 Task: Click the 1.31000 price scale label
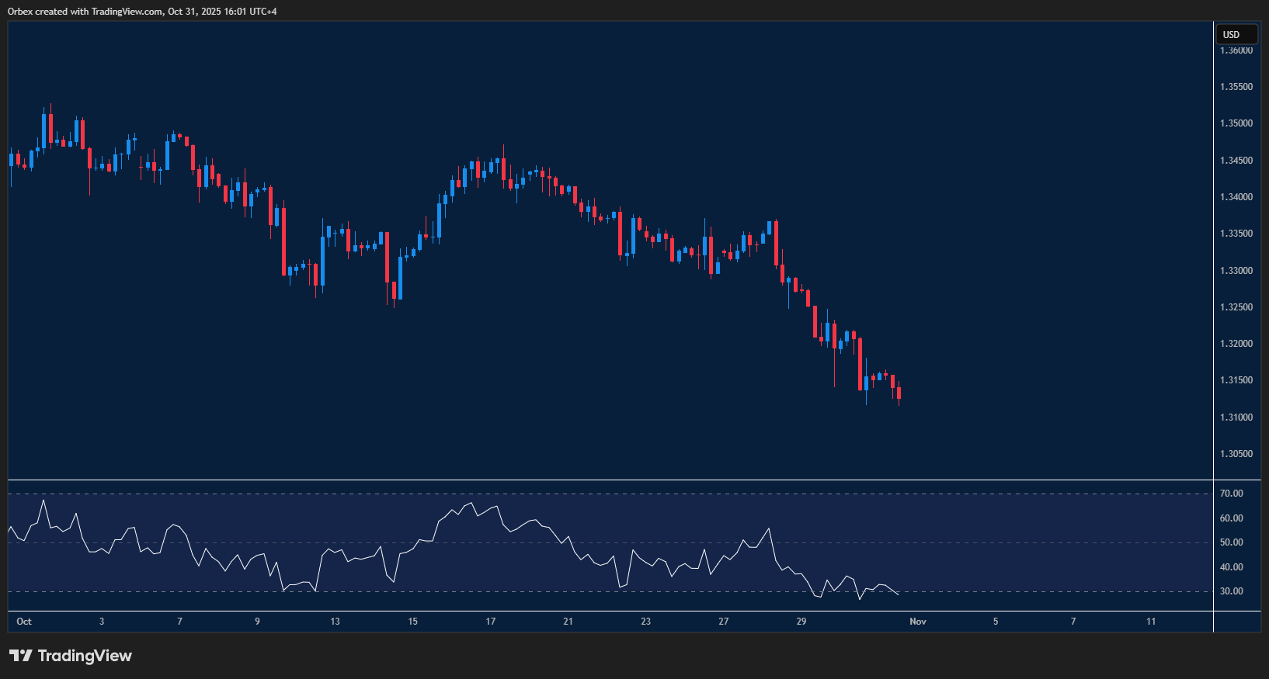coord(1236,417)
